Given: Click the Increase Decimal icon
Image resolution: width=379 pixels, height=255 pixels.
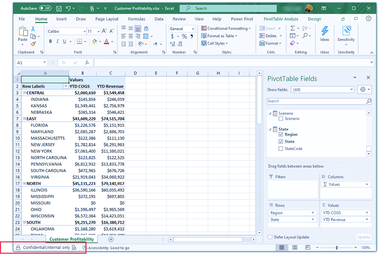Looking at the screenshot, I should tap(172, 44).
